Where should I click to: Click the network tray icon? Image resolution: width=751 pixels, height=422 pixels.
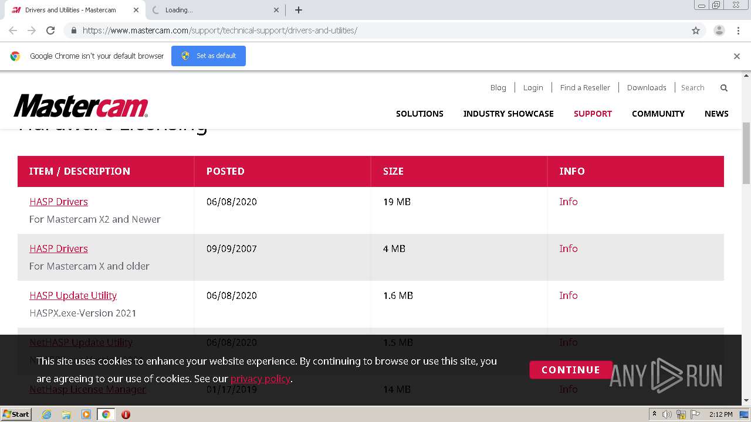pyautogui.click(x=681, y=414)
